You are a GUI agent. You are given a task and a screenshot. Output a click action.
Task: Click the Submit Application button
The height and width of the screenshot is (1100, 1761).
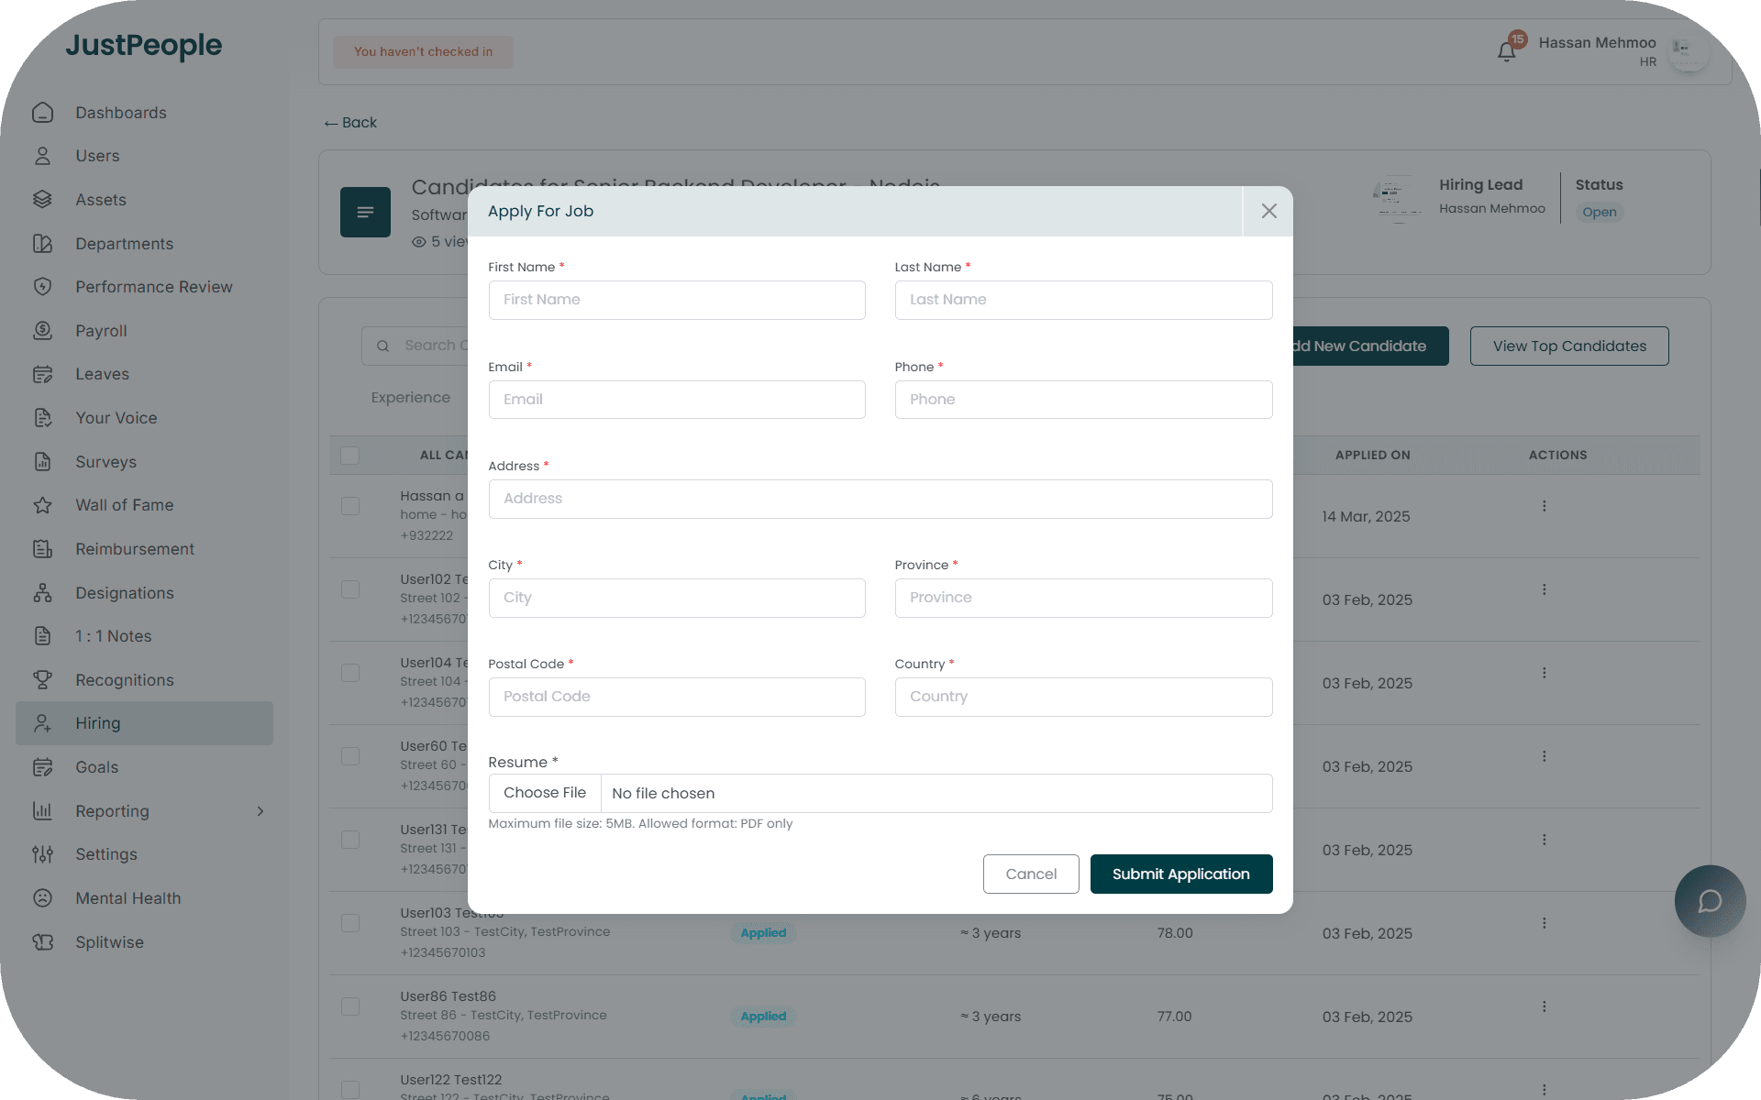tap(1180, 874)
